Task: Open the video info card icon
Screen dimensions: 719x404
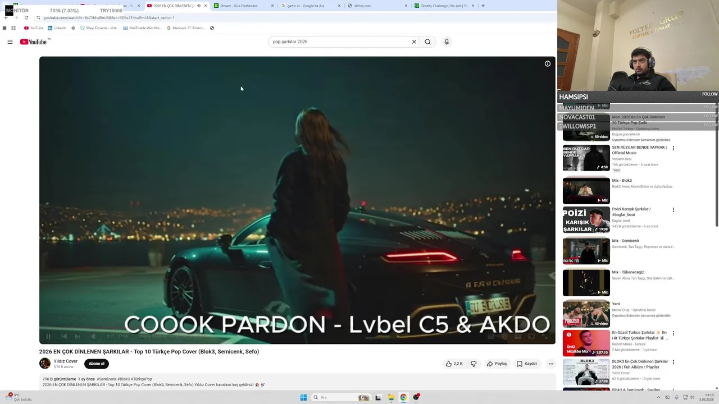Action: [547, 63]
